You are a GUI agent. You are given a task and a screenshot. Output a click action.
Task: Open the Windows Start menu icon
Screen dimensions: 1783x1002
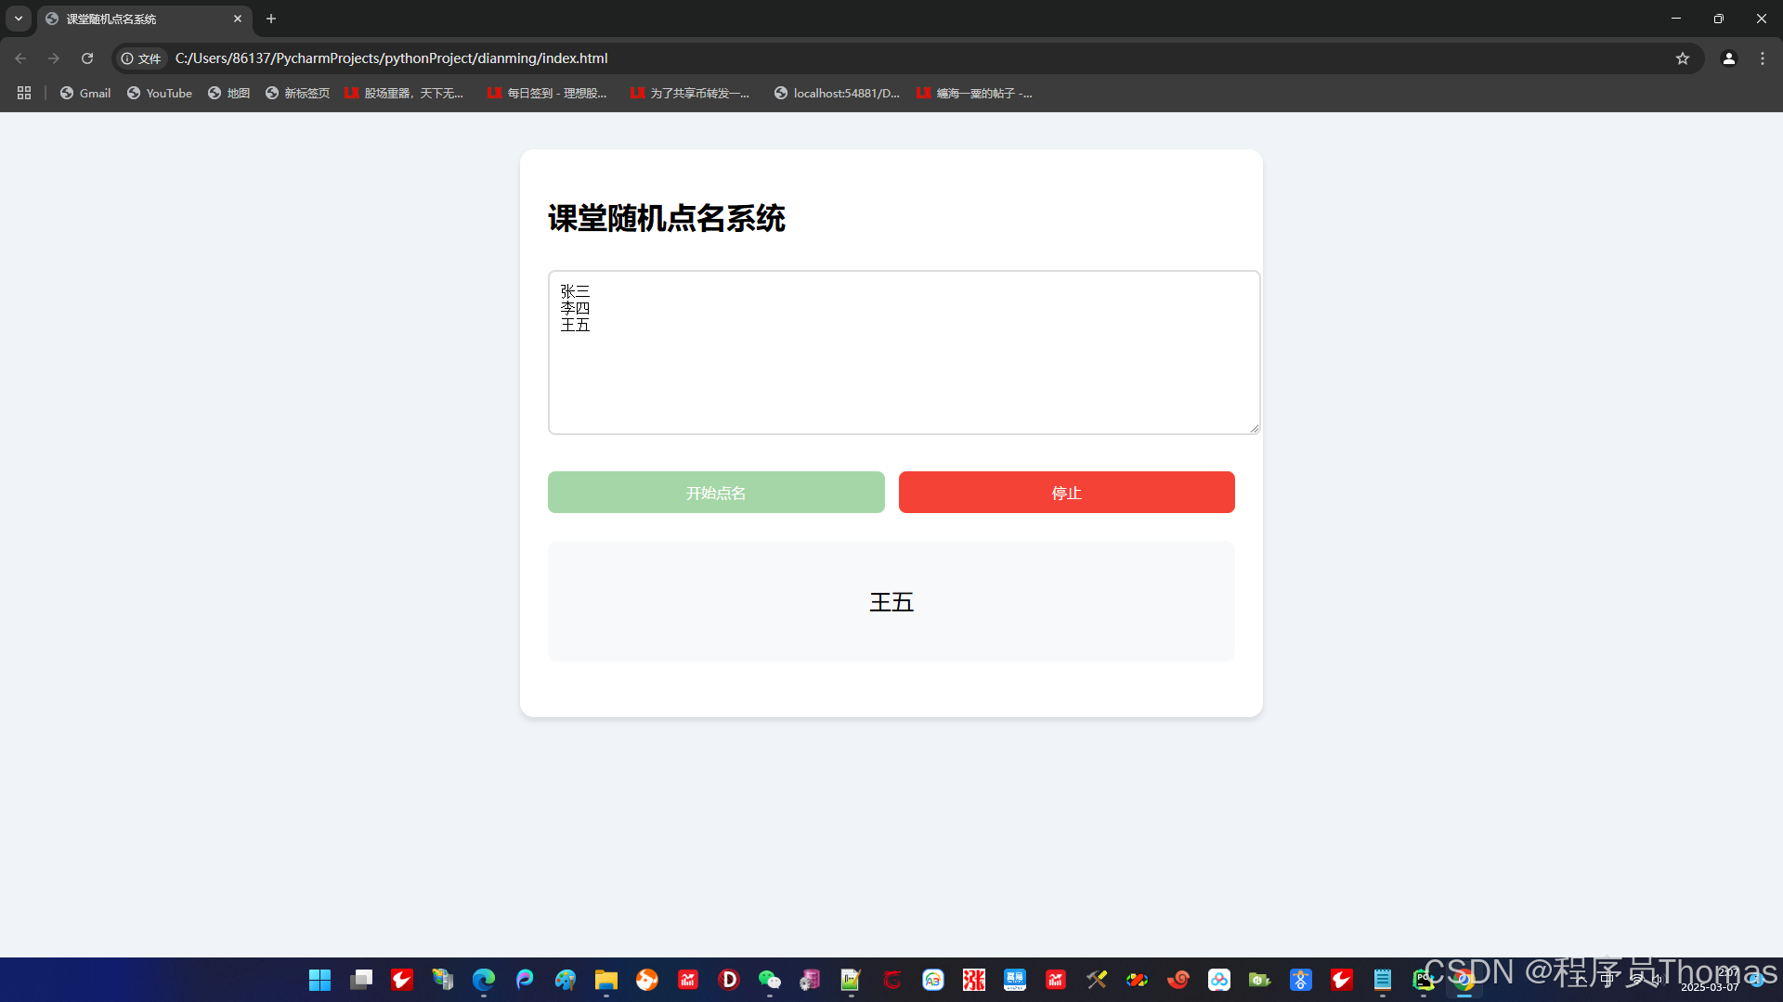tap(319, 980)
